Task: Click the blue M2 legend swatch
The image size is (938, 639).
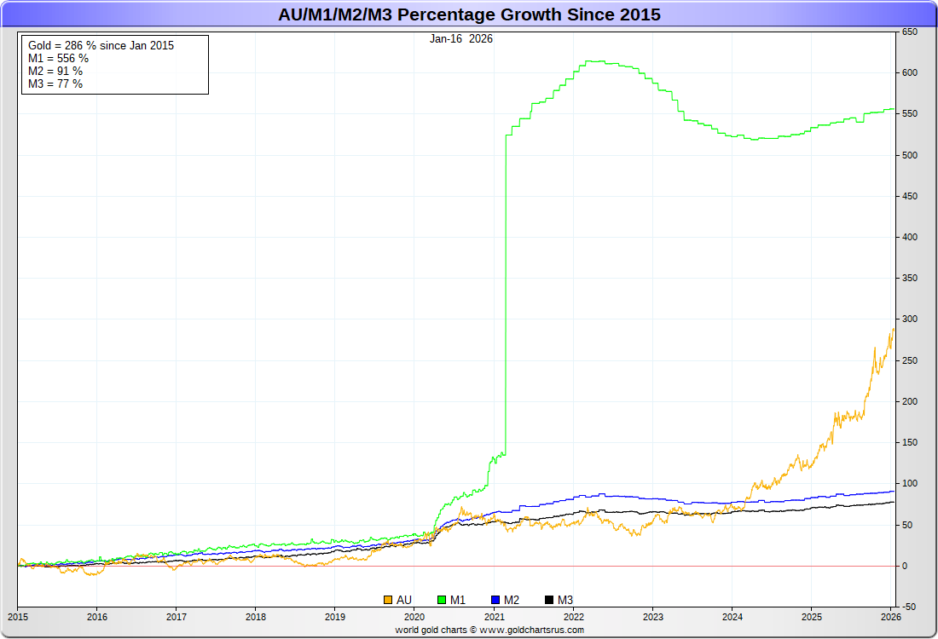Action: pyautogui.click(x=495, y=600)
